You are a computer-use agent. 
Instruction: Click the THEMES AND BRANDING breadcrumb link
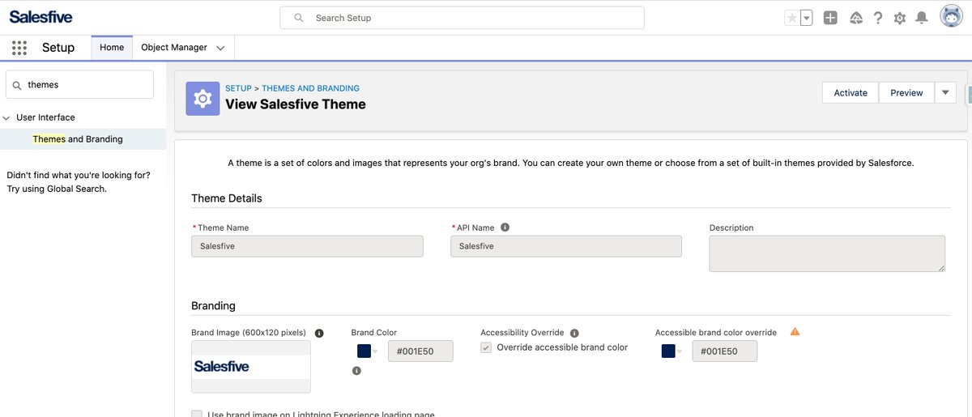[310, 88]
